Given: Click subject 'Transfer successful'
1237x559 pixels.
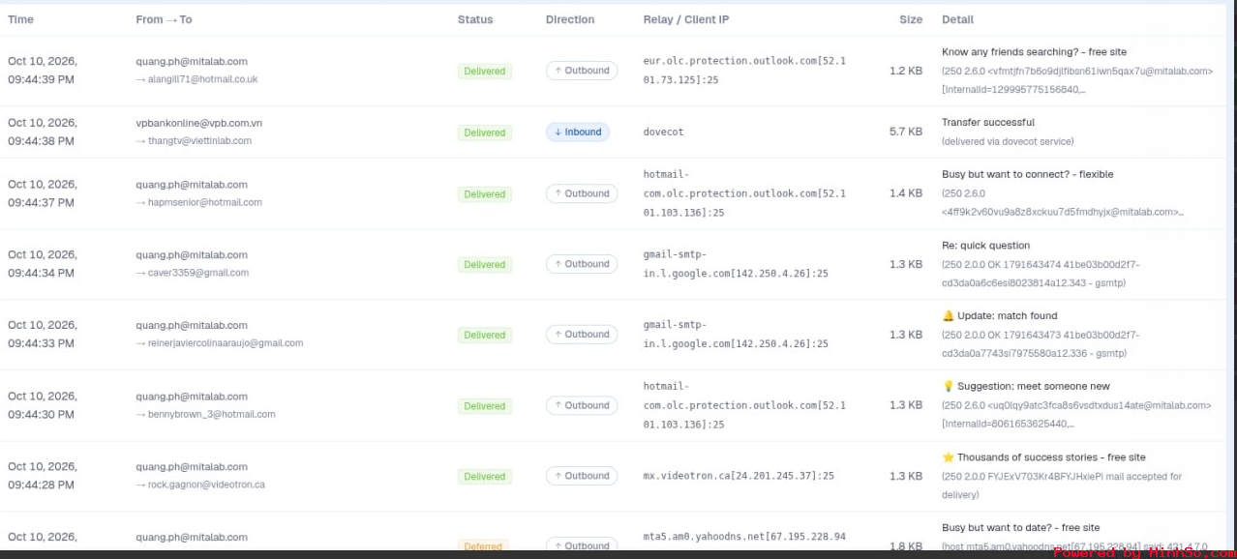Looking at the screenshot, I should click(x=988, y=123).
